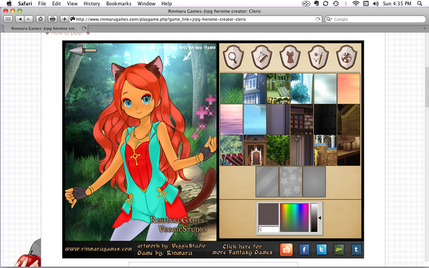Select the leafy tree over bricks background
Image resolution: width=429 pixels, height=268 pixels.
point(278,150)
